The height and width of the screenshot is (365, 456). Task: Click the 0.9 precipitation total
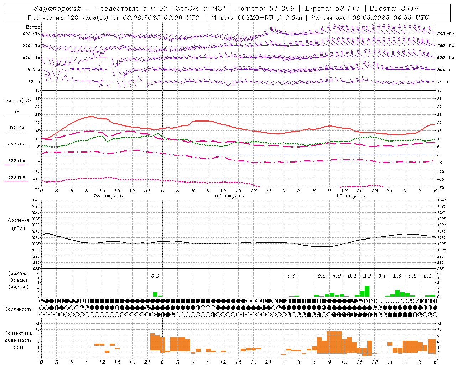click(x=155, y=276)
